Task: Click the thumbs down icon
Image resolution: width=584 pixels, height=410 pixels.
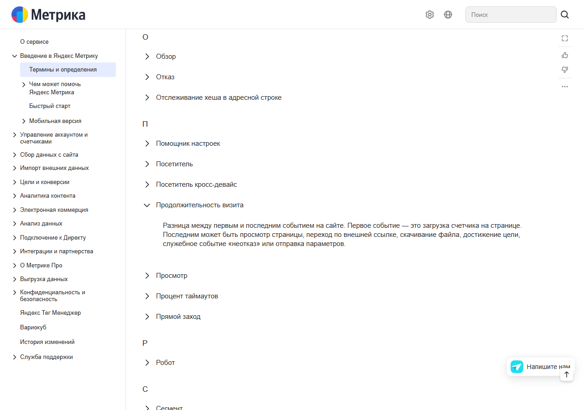Action: pyautogui.click(x=565, y=70)
